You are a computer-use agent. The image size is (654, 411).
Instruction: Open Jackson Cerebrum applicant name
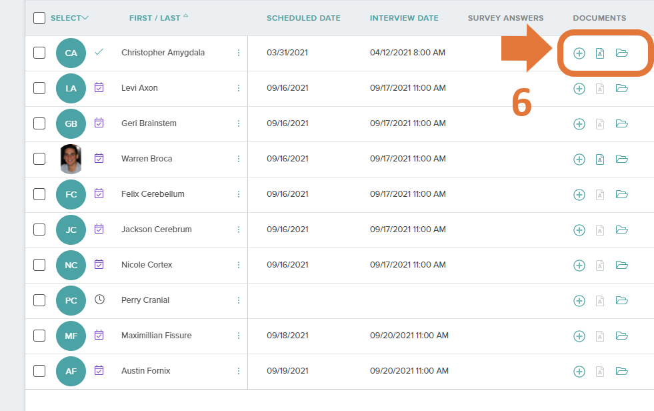157,230
